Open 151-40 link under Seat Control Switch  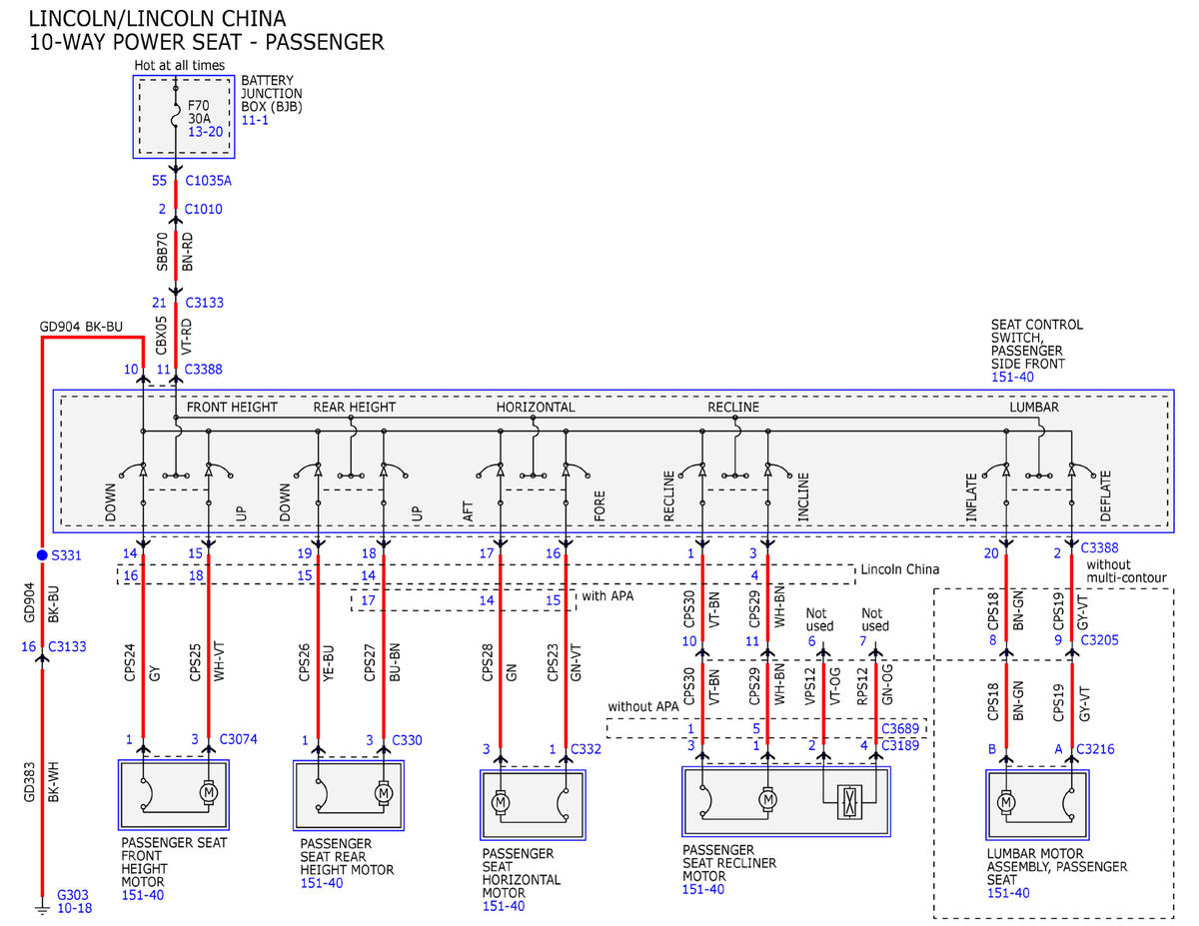point(1011,378)
